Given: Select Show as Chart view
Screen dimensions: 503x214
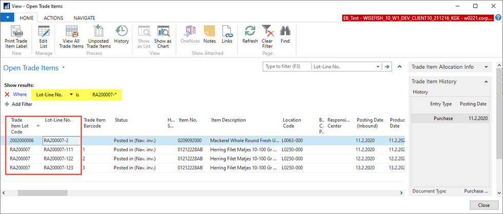Looking at the screenshot, I should [x=163, y=31].
